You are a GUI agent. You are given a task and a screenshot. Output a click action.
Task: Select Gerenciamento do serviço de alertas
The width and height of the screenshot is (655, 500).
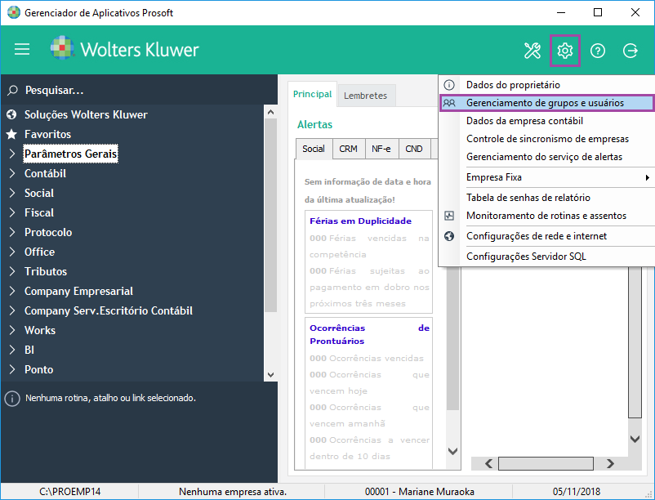[x=547, y=157]
